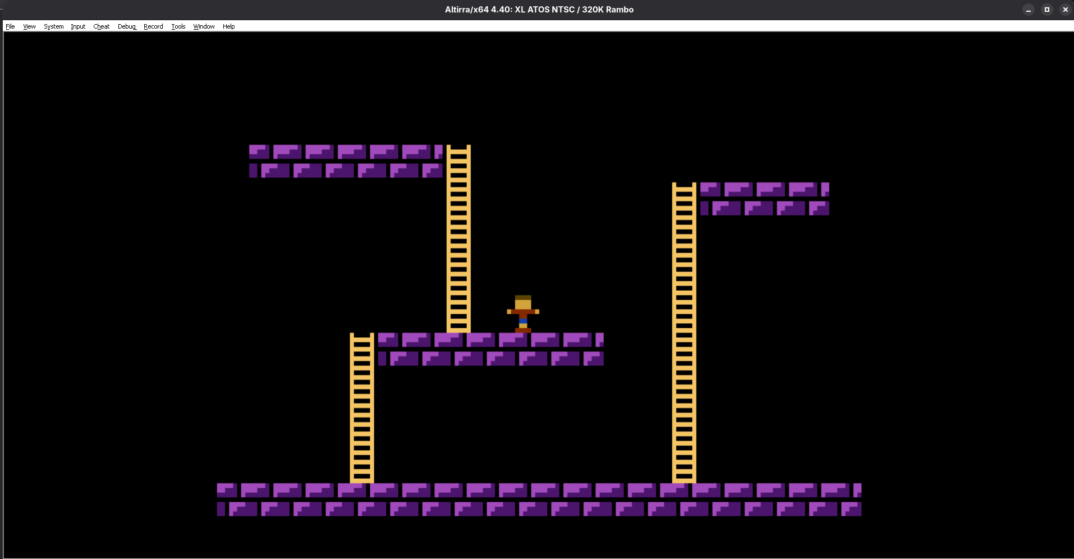This screenshot has width=1074, height=559.
Task: Open the Input menu
Action: [78, 26]
